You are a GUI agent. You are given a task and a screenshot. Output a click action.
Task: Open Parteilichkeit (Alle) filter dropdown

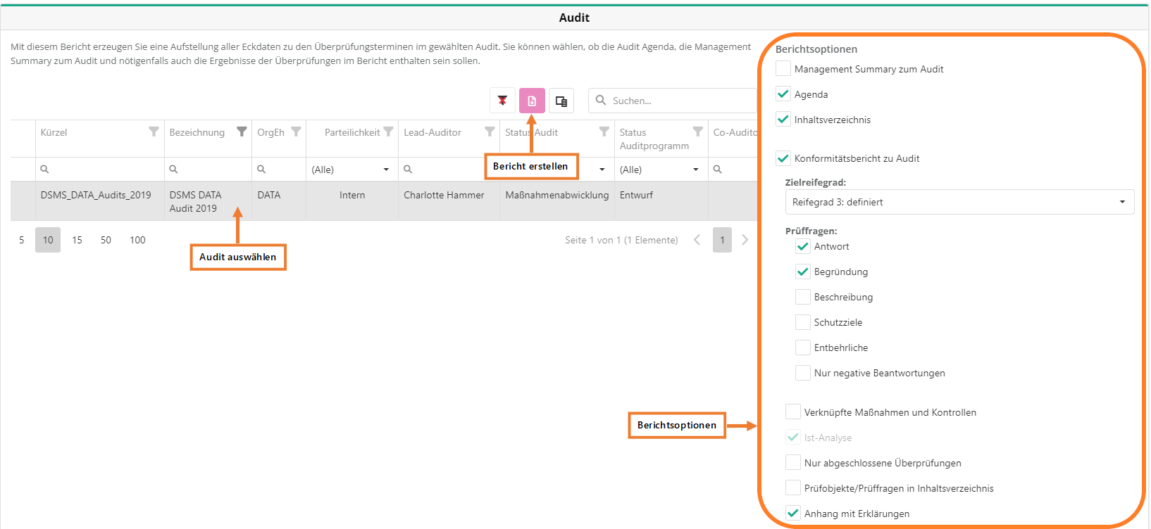351,170
